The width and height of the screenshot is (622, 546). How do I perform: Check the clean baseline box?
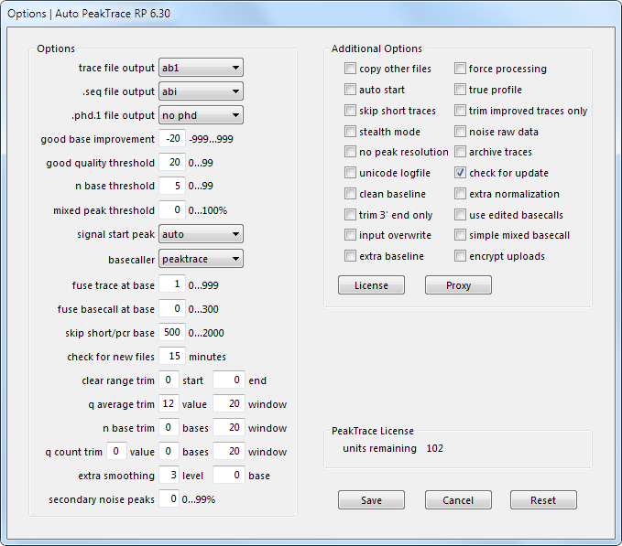coord(350,193)
